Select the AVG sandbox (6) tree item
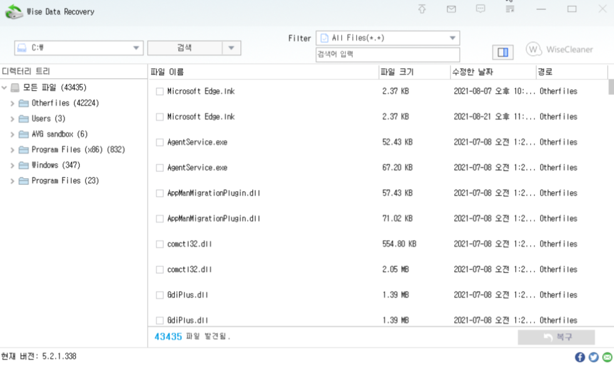 click(59, 134)
